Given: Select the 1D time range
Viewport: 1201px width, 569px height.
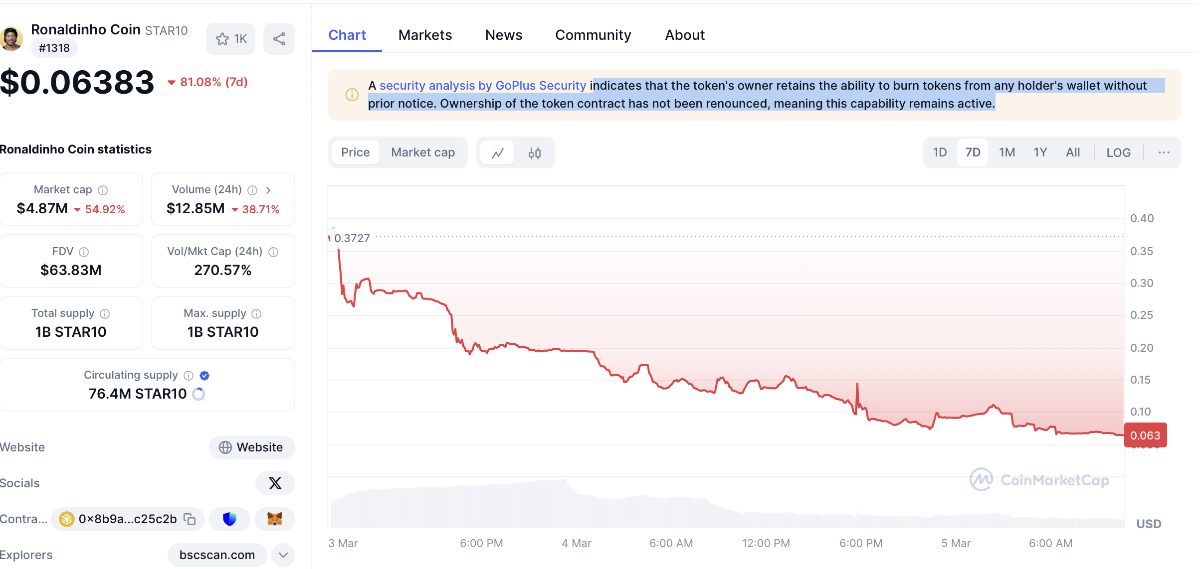Looking at the screenshot, I should coord(940,152).
